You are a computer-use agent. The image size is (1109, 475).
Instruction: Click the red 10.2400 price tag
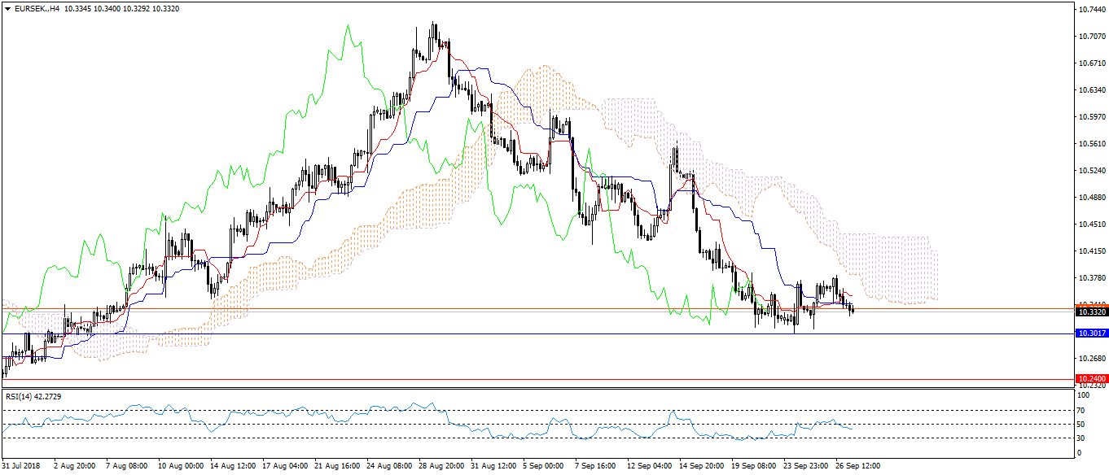point(1091,379)
